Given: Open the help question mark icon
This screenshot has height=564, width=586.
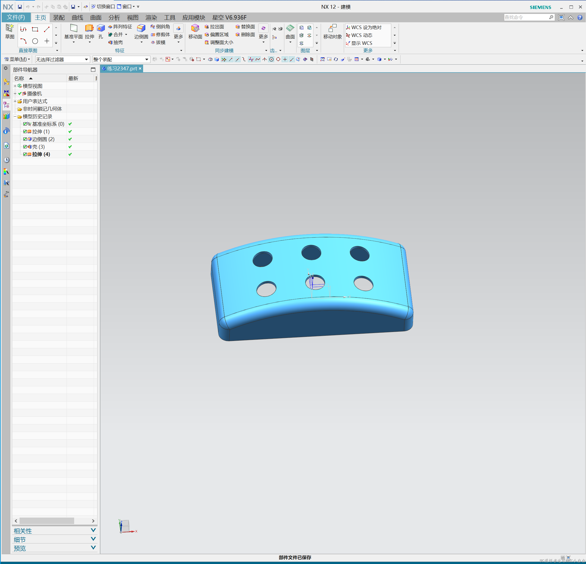Looking at the screenshot, I should [580, 17].
